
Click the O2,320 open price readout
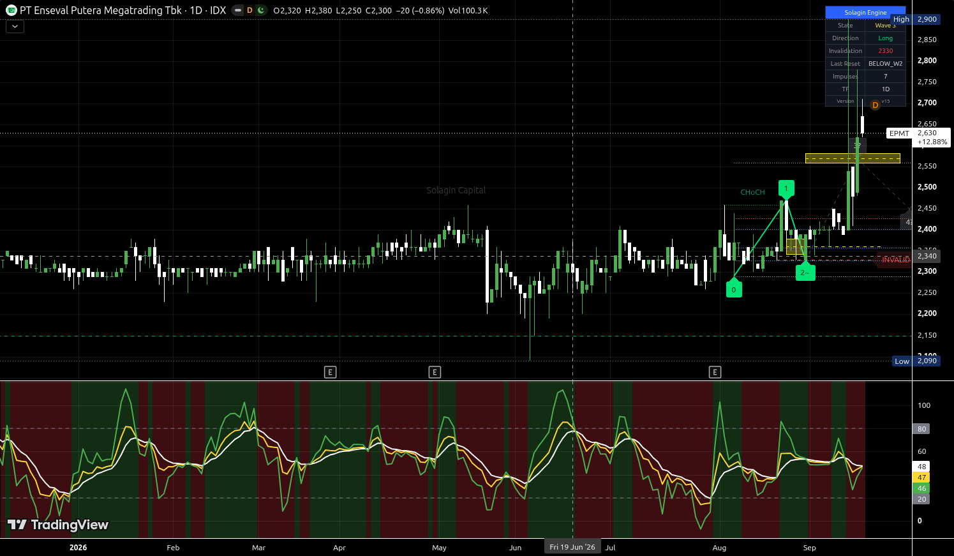[287, 10]
